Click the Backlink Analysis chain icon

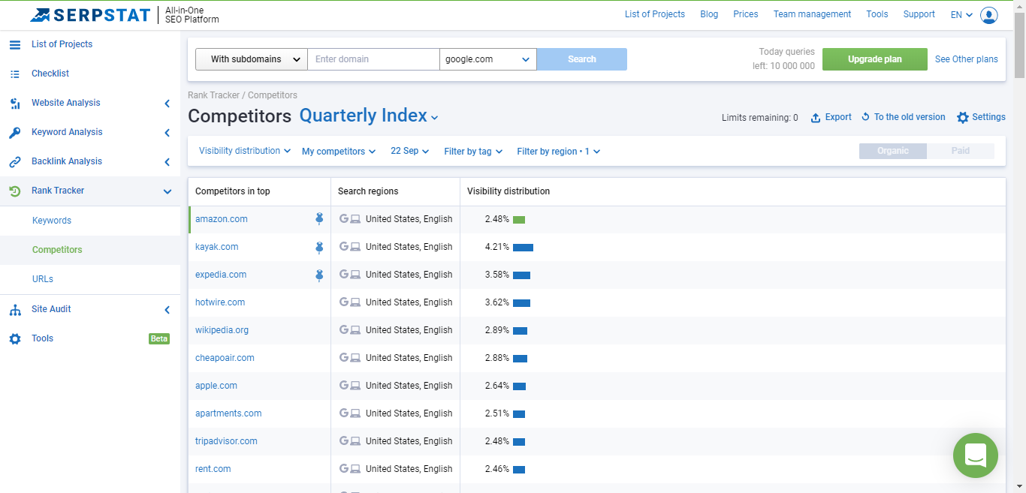pyautogui.click(x=15, y=161)
